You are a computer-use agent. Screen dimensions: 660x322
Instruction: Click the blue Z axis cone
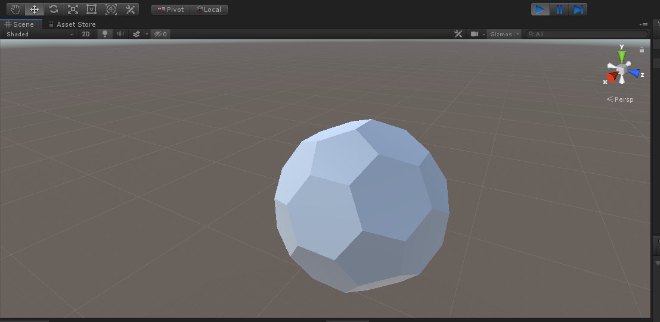[x=634, y=73]
